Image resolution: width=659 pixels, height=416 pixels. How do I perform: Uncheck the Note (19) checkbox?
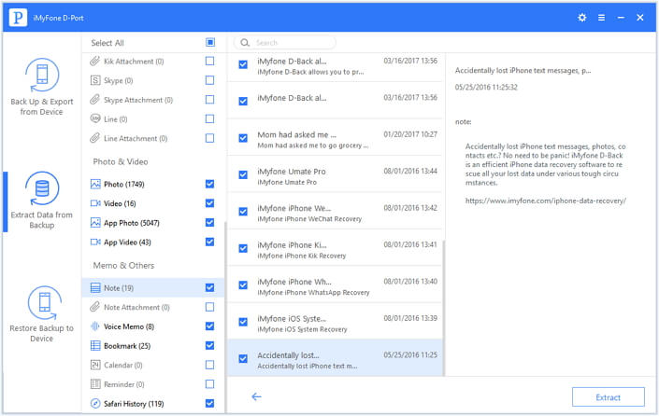[x=209, y=287]
